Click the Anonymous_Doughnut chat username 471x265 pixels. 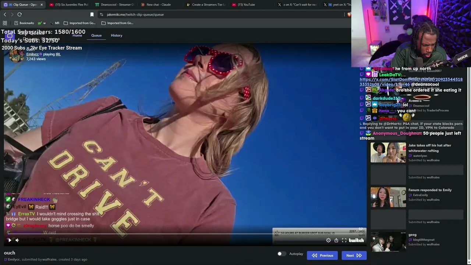397,133
